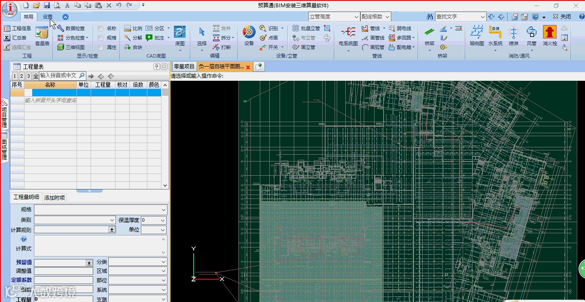Viewport: 585px width, 302px height.
Task: Select the 设备 tool icon
Action: (x=249, y=34)
